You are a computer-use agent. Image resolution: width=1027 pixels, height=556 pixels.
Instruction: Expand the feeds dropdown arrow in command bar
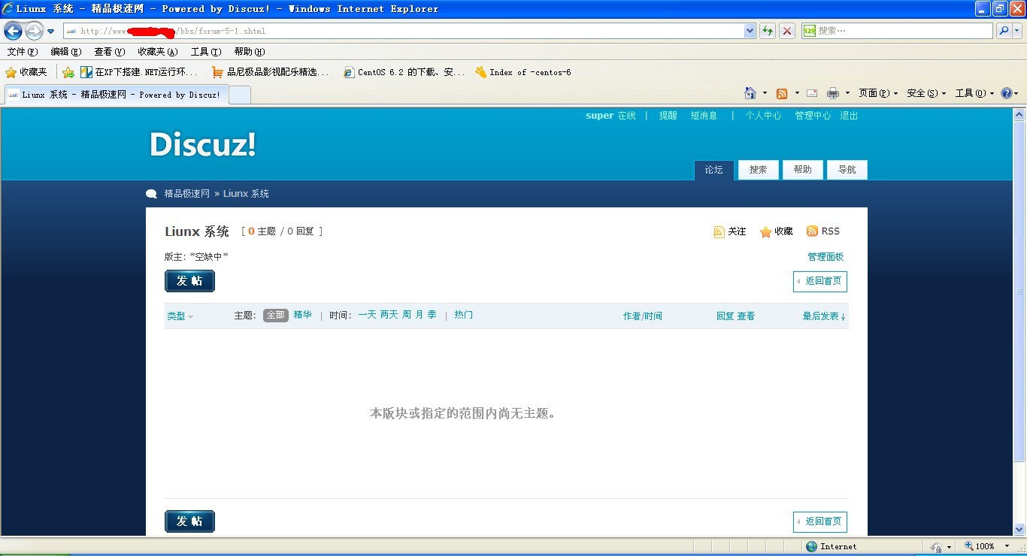click(796, 93)
